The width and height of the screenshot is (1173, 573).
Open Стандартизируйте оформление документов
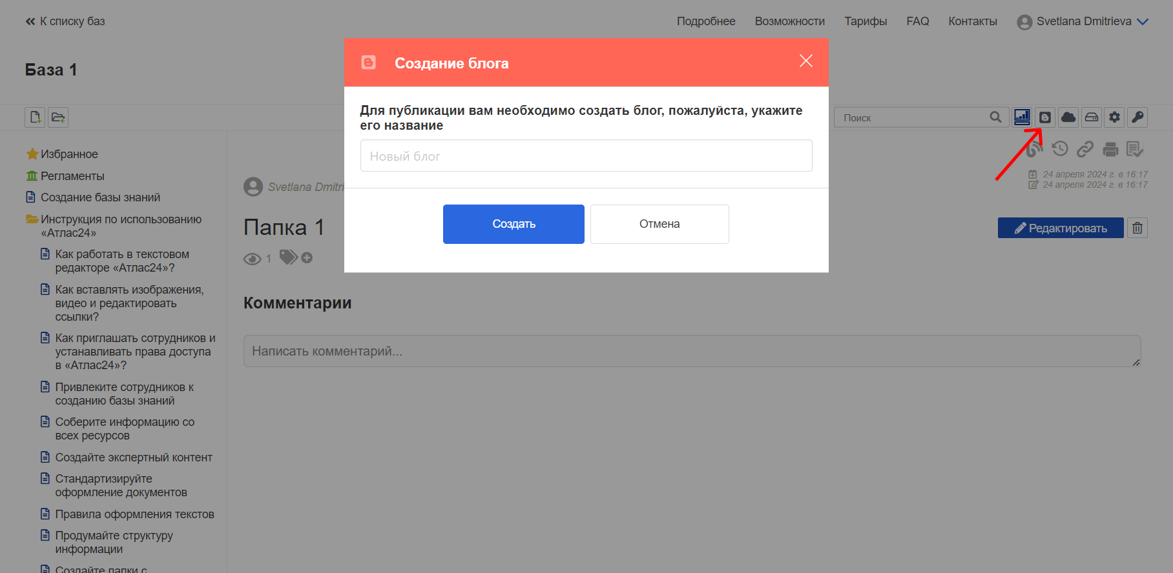click(121, 485)
